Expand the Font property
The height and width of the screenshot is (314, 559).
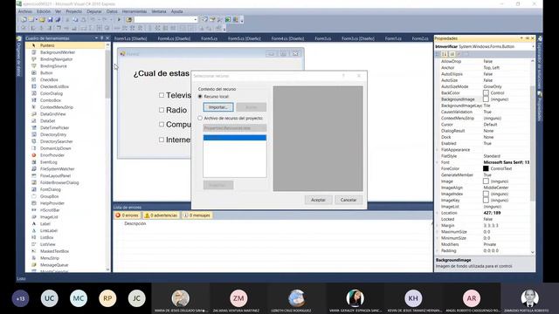pyautogui.click(x=438, y=162)
